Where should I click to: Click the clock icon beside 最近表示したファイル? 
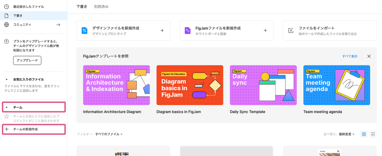pos(6,7)
